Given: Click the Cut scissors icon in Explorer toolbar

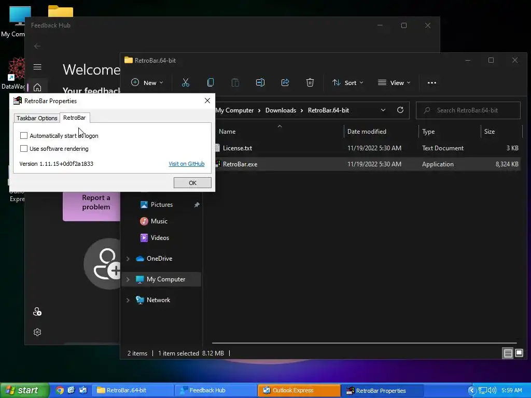Looking at the screenshot, I should tap(186, 82).
